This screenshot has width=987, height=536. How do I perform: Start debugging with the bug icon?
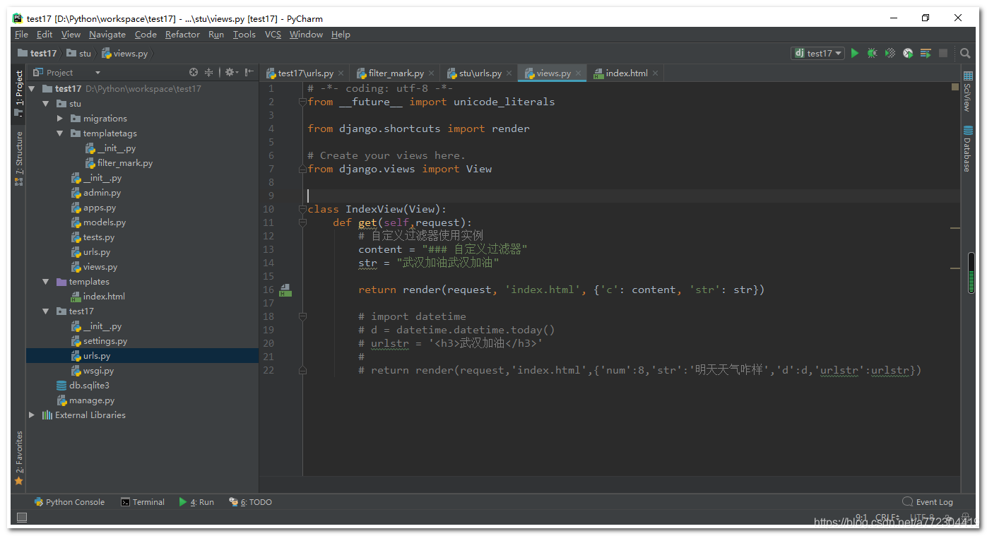pyautogui.click(x=873, y=53)
